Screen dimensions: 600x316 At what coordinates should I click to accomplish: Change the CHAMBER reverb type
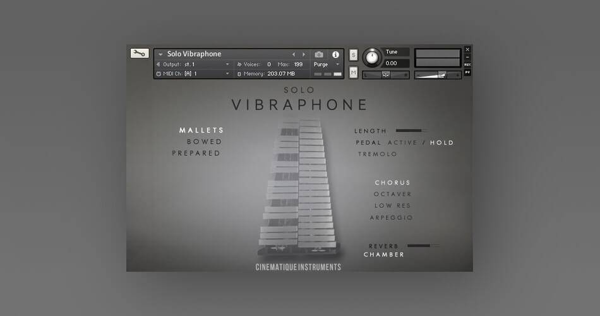click(x=384, y=254)
